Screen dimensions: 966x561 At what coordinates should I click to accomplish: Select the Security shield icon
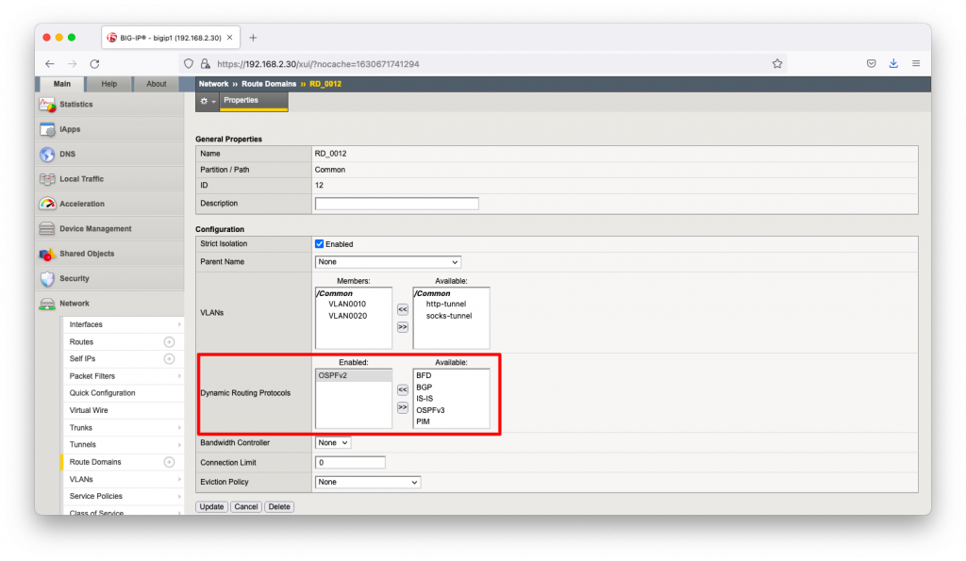point(47,279)
